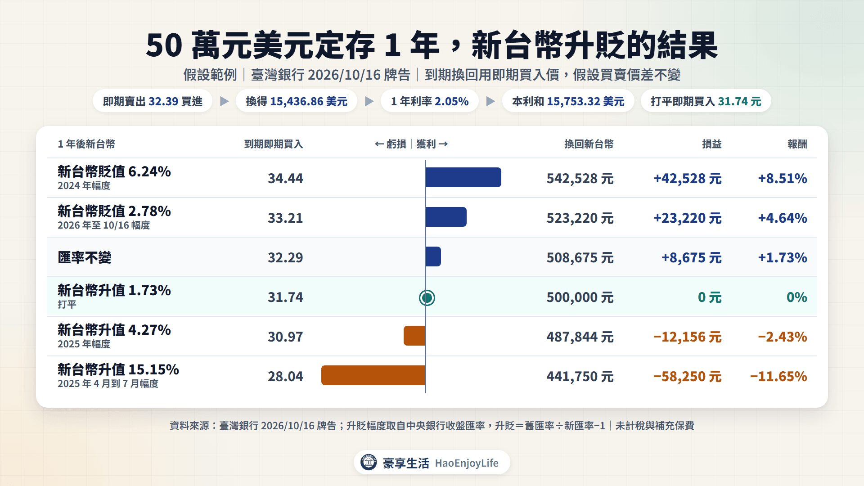Click the profit value +42,528 元
Screen dimensions: 864x486
pos(688,179)
